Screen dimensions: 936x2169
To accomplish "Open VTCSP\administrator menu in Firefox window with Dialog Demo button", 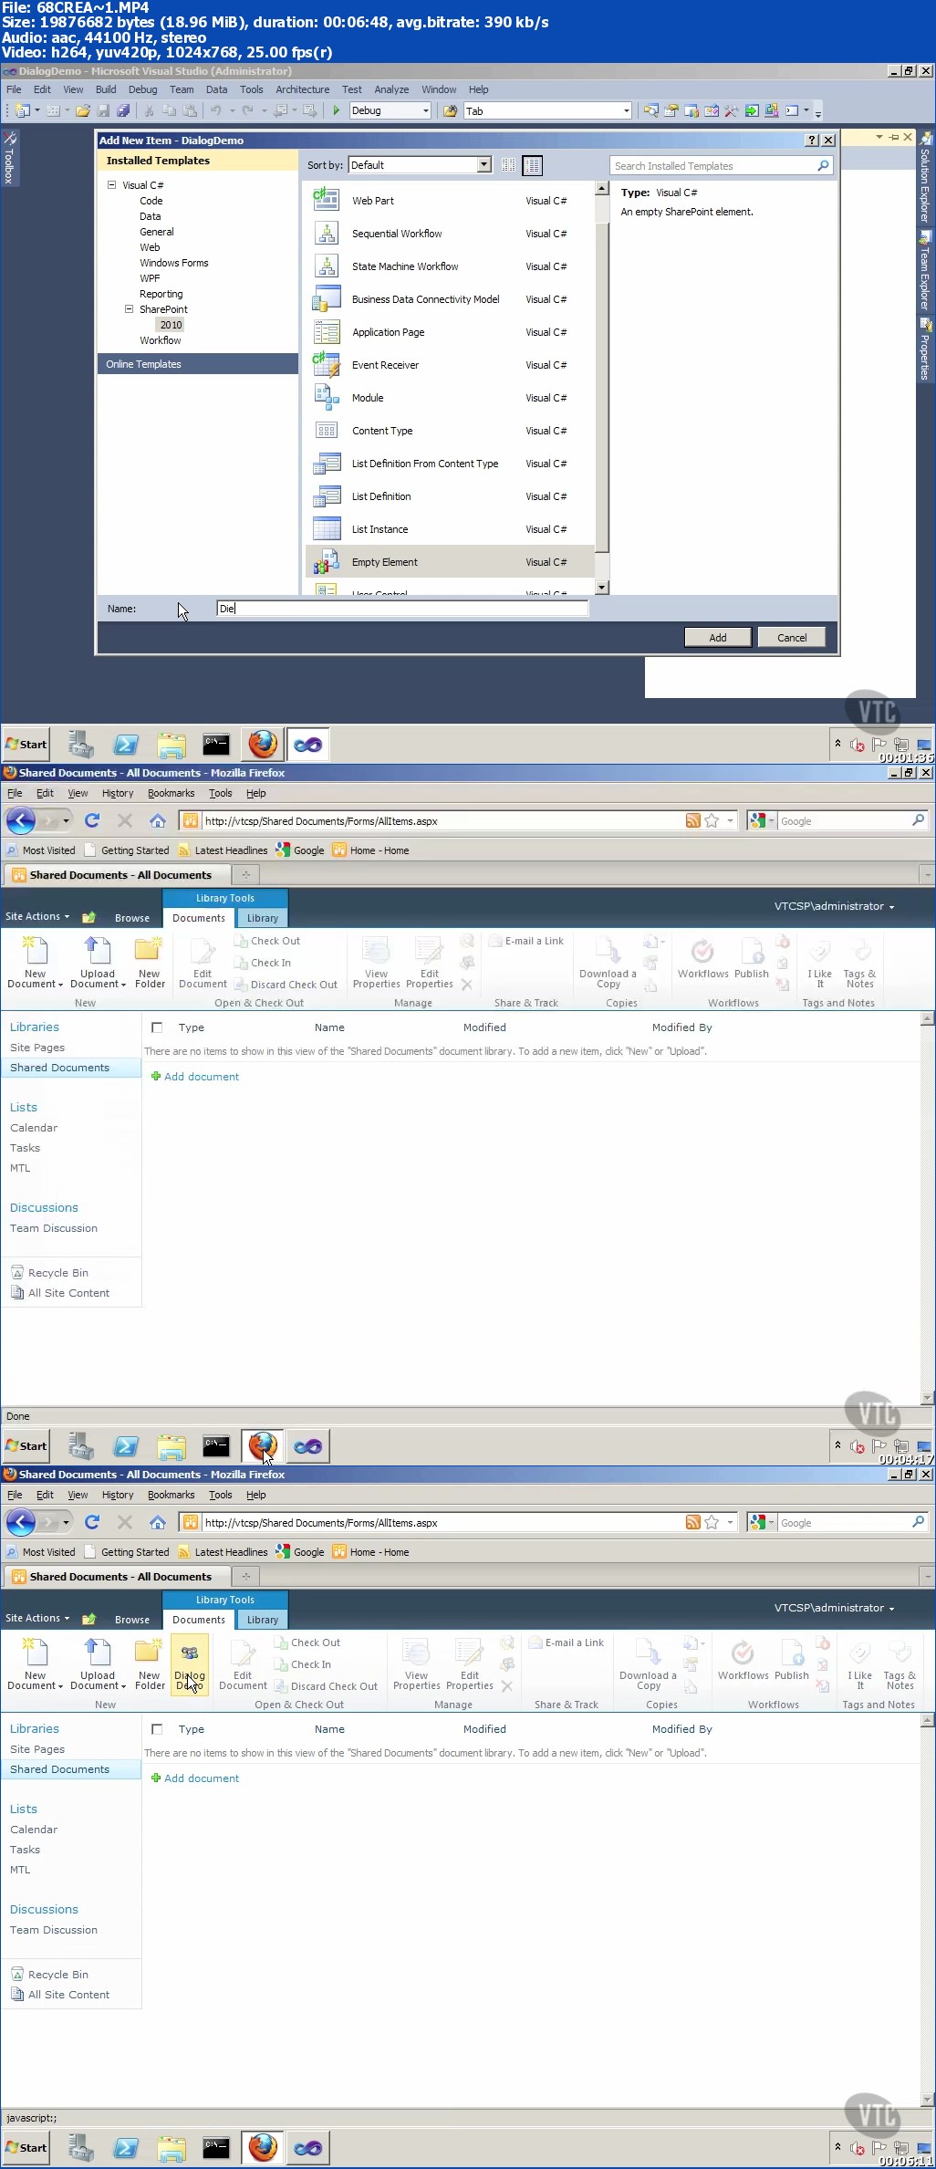I will [834, 1608].
